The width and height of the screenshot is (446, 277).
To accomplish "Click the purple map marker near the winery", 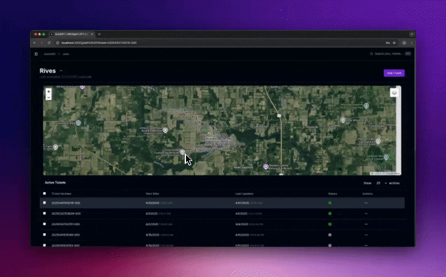I will [266, 166].
